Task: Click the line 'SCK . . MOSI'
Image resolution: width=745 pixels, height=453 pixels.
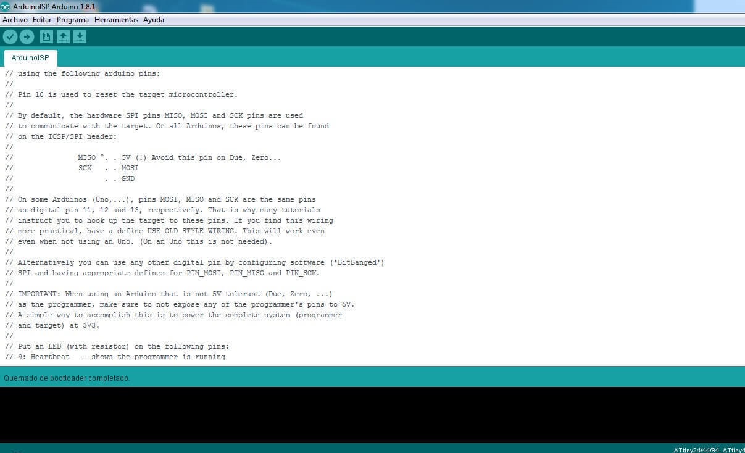Action: click(x=72, y=168)
